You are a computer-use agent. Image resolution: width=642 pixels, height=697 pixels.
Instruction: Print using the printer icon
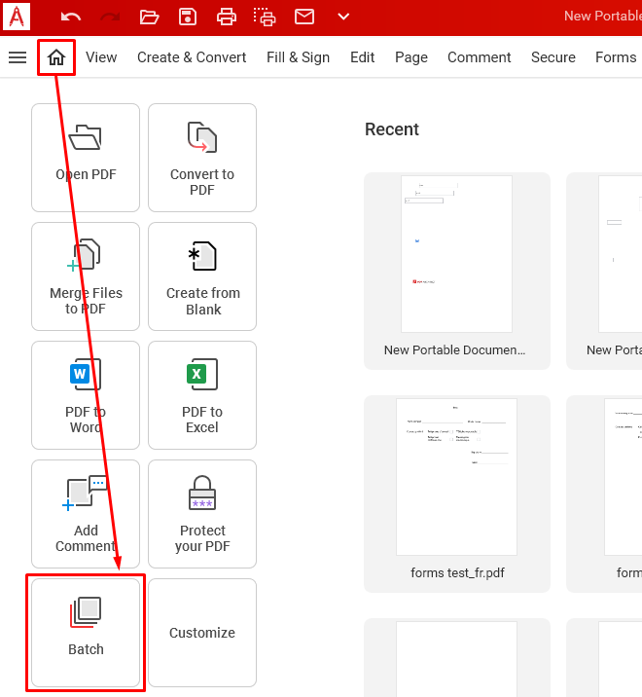[x=226, y=17]
